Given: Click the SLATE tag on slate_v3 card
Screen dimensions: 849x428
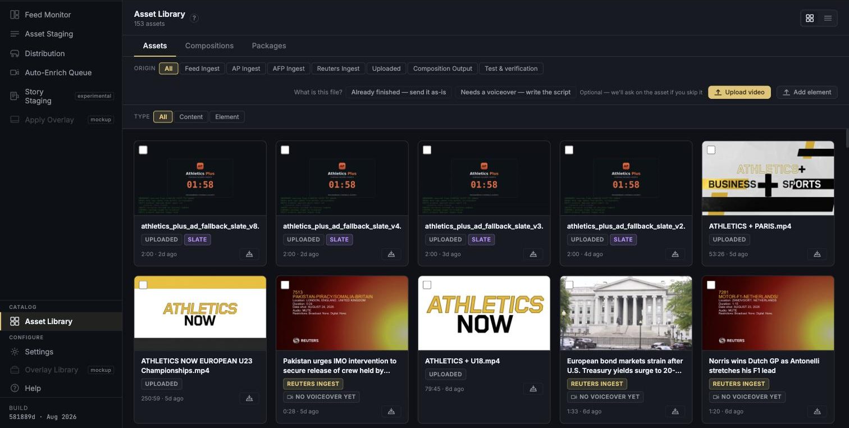Looking at the screenshot, I should click(x=481, y=239).
